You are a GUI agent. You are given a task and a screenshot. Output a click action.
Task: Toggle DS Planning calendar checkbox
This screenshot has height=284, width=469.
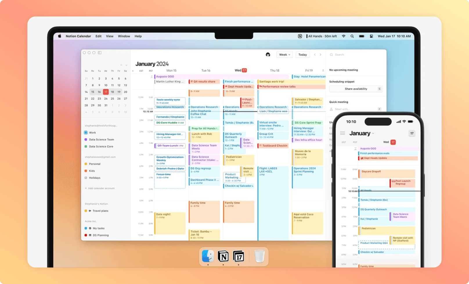click(x=86, y=235)
